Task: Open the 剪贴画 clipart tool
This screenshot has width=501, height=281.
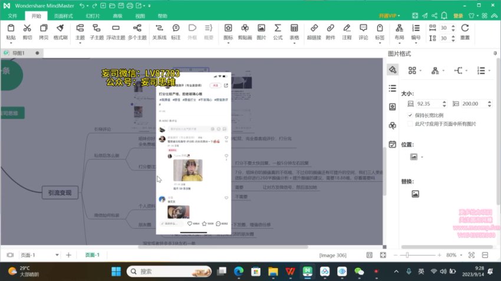Action: [x=245, y=31]
